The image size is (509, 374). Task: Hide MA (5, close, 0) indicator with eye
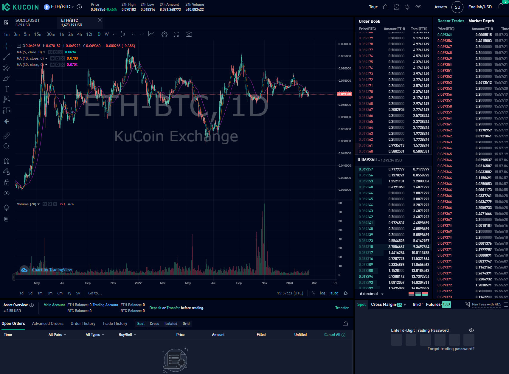point(50,52)
